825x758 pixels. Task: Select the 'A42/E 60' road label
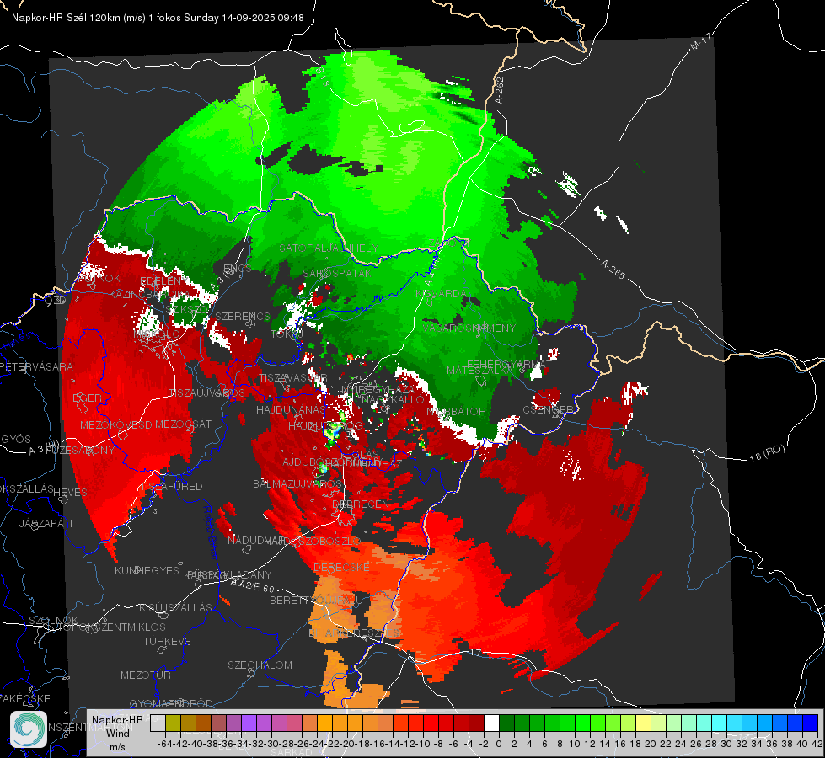coord(253,585)
